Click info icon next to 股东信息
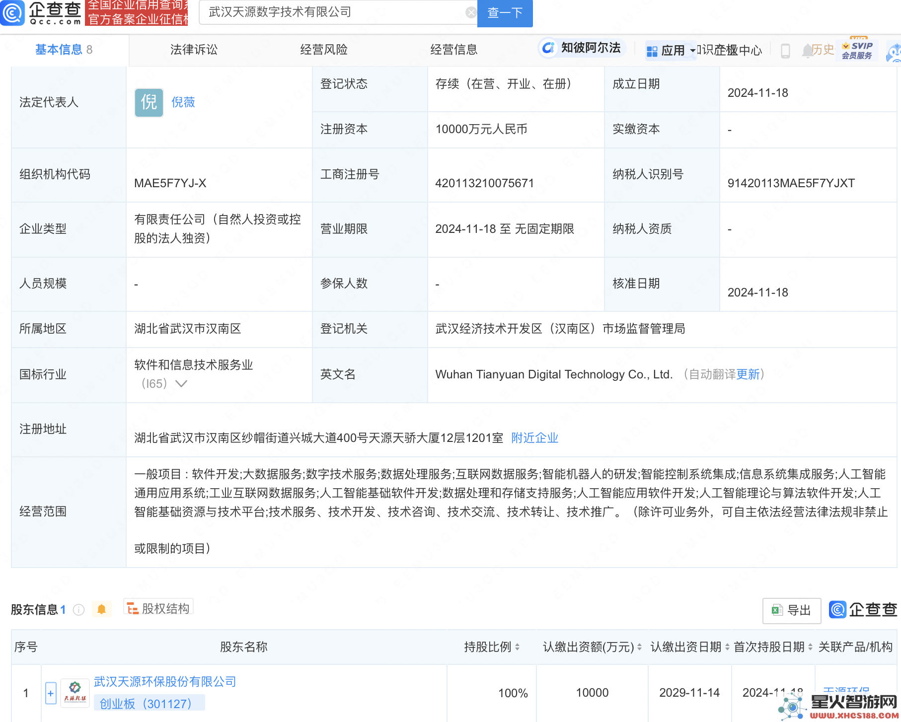This screenshot has width=901, height=722. pyautogui.click(x=78, y=609)
